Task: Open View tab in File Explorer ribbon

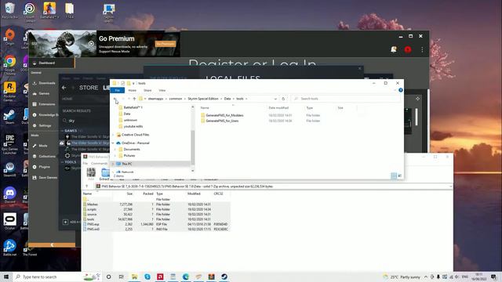Action: 162,91
